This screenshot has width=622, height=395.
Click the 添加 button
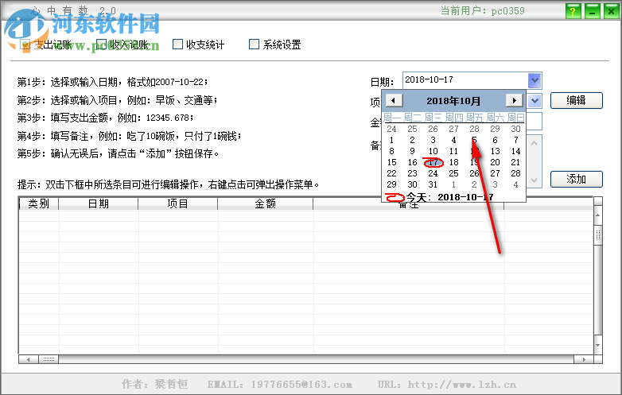coord(577,179)
